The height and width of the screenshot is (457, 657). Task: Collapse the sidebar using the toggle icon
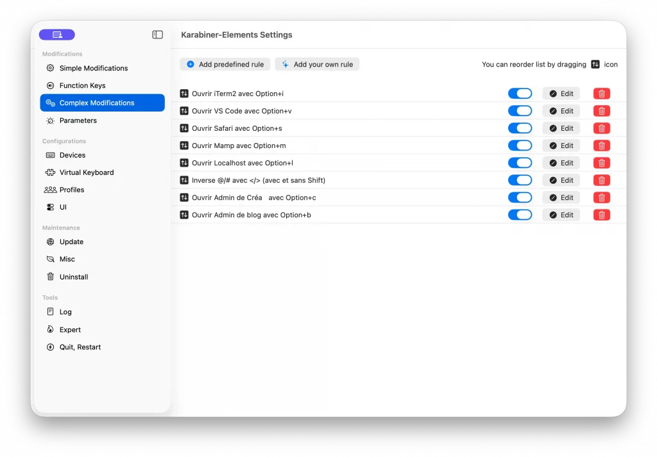(x=157, y=35)
